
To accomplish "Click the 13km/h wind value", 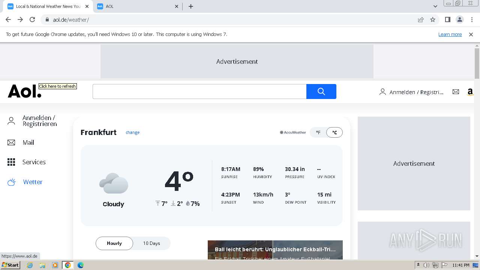I will 263,195.
